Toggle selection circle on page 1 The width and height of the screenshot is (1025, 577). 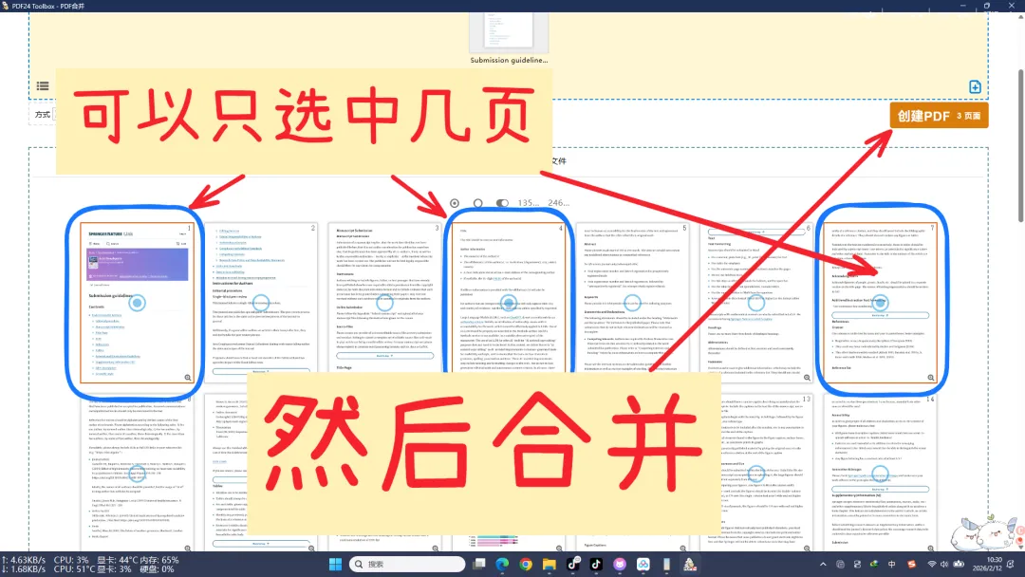coord(137,303)
